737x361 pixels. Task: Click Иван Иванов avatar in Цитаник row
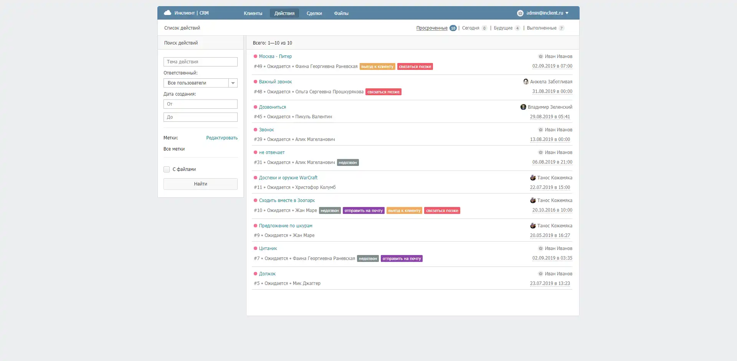[540, 248]
